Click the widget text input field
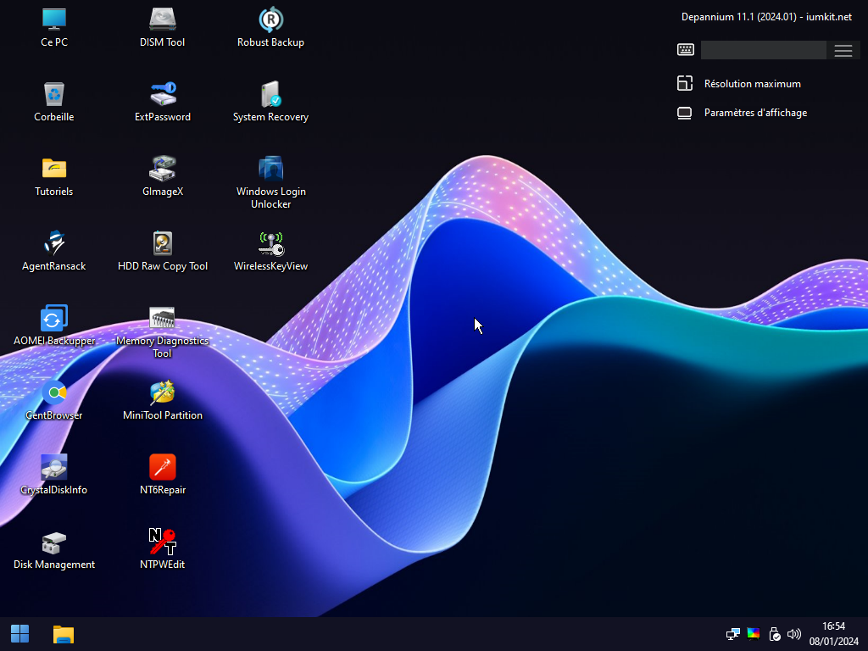The height and width of the screenshot is (651, 868). click(764, 50)
